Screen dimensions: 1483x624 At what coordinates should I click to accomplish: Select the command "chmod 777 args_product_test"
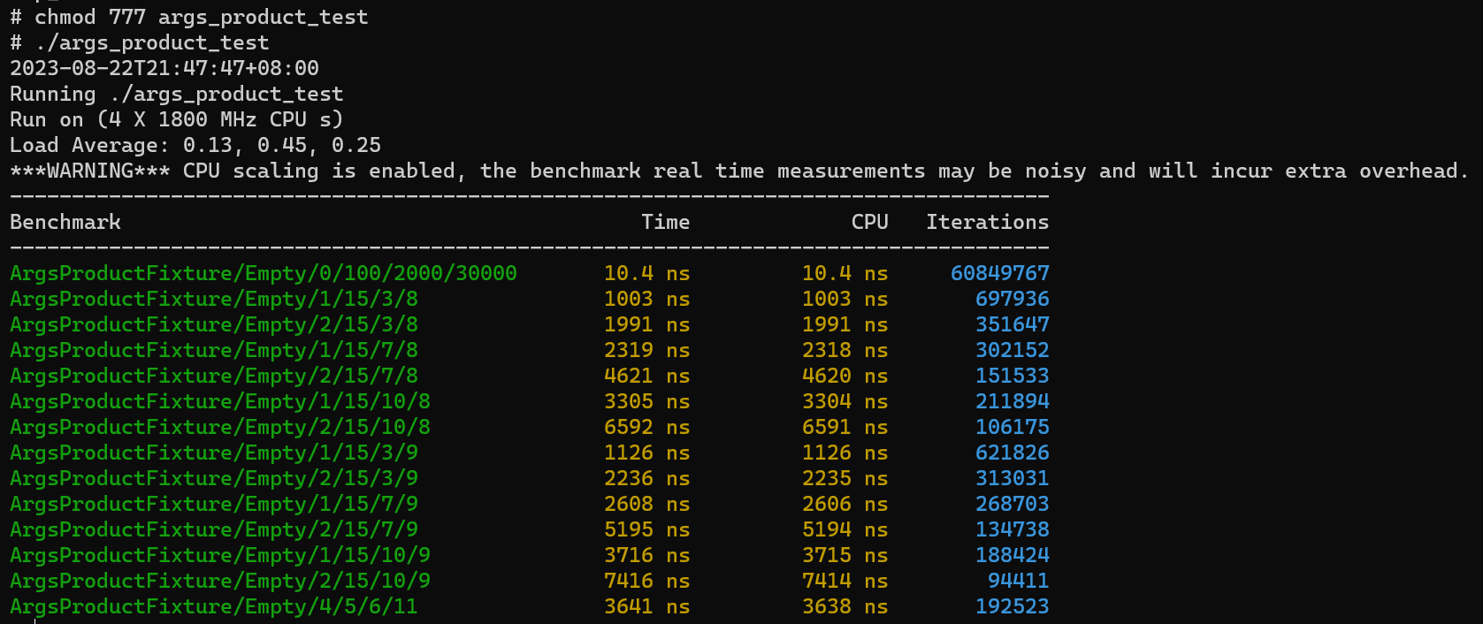[201, 17]
